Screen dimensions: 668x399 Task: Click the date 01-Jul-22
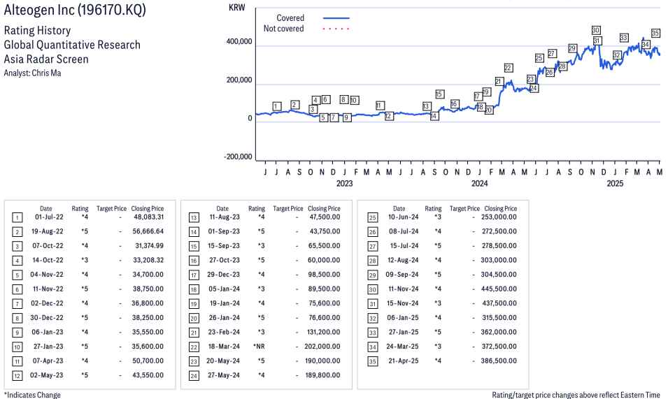coord(49,217)
